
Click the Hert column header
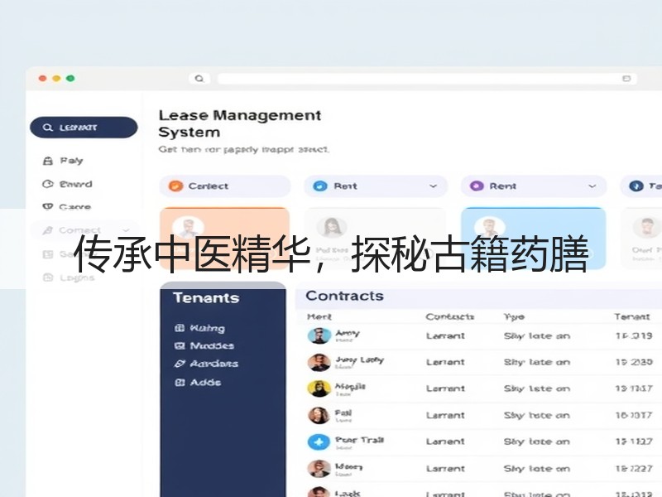[319, 316]
